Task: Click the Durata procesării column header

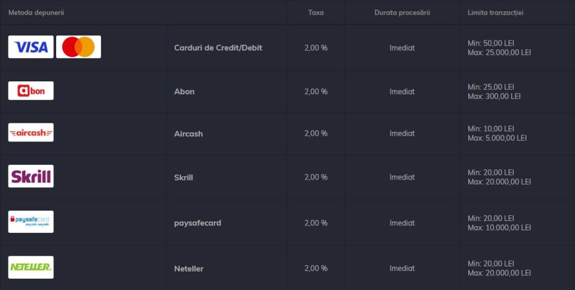Action: (402, 12)
